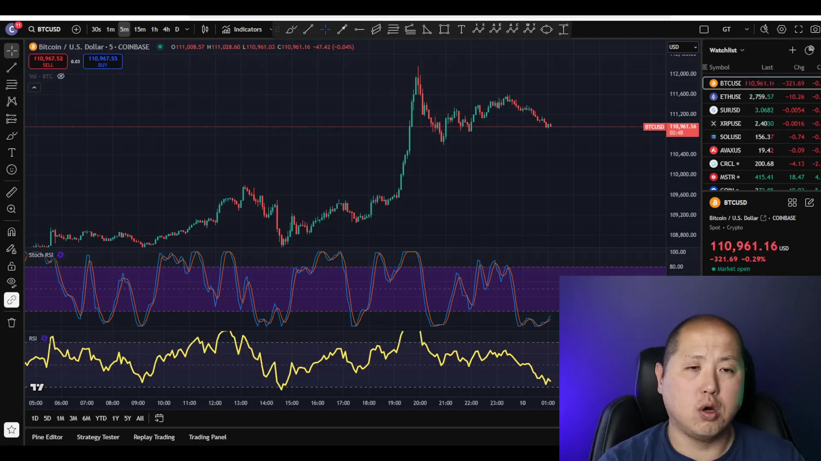Open the Indicators dialog
Viewport: 821px width, 461px height.
pos(242,29)
